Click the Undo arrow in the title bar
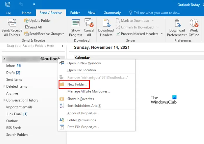 (x=21, y=5)
